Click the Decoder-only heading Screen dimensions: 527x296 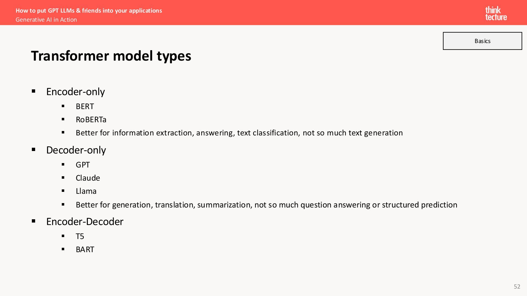pyautogui.click(x=76, y=150)
